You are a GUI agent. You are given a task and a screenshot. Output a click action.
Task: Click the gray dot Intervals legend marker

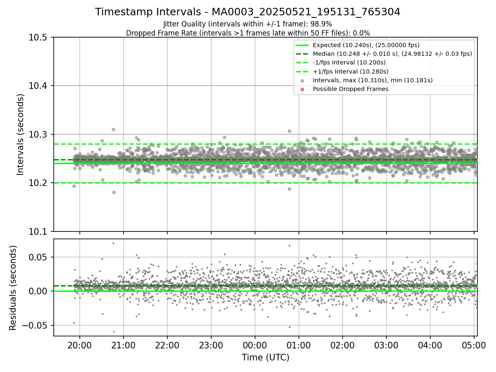coord(302,81)
